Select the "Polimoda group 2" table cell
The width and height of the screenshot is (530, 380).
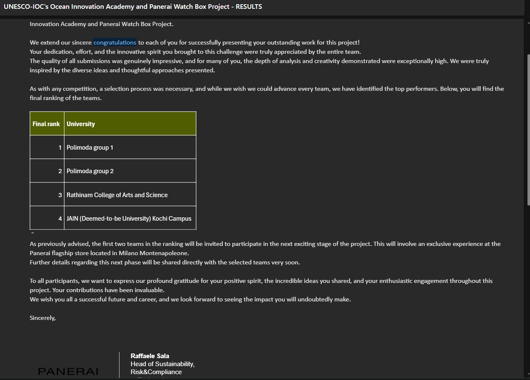[130, 171]
